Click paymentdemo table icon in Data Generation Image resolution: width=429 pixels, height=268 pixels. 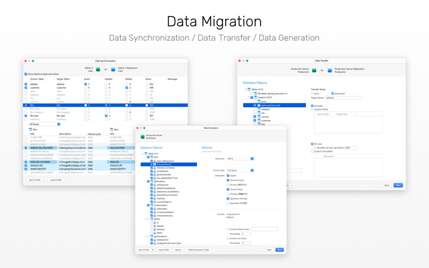click(x=152, y=236)
